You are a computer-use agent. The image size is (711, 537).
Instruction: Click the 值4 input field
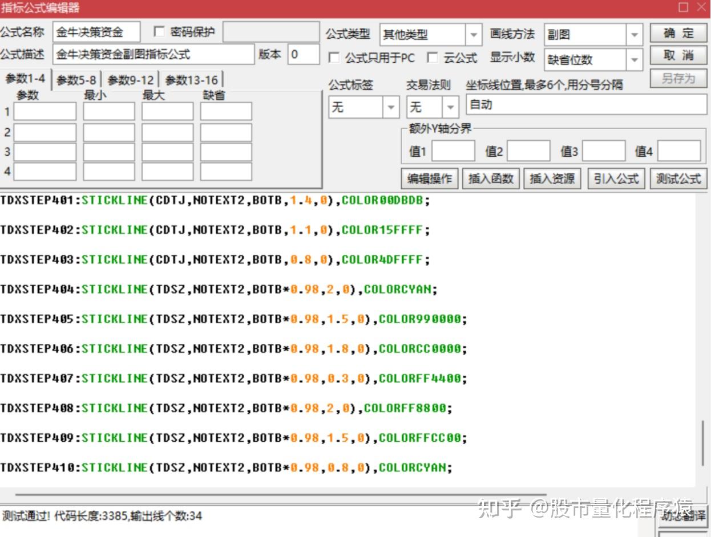680,151
